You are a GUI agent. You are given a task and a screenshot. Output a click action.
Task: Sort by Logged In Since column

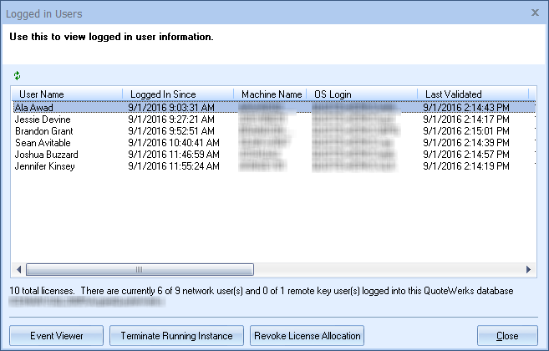163,94
